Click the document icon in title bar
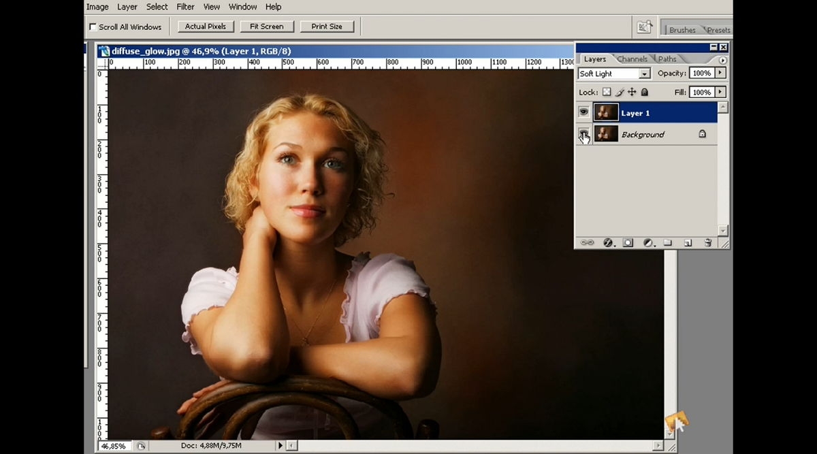Viewport: 817px width, 454px height. click(x=104, y=50)
